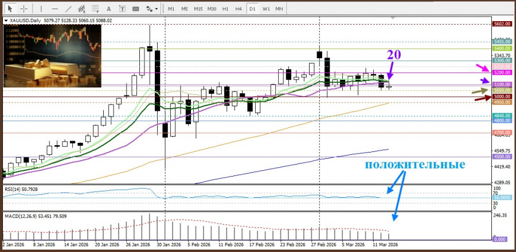Click the 5200.00 magenta price label
The height and width of the screenshot is (252, 516).
point(502,73)
